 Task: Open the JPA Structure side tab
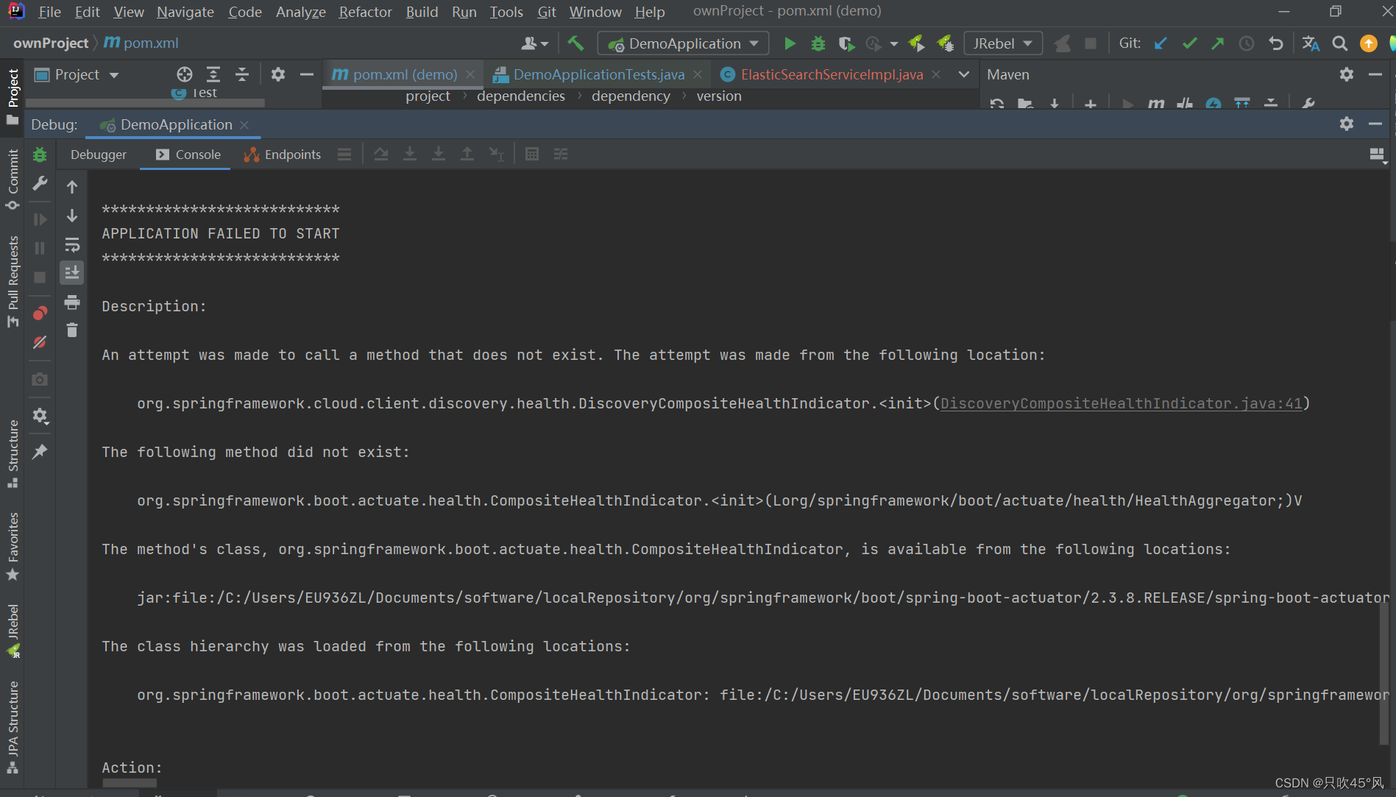point(13,727)
